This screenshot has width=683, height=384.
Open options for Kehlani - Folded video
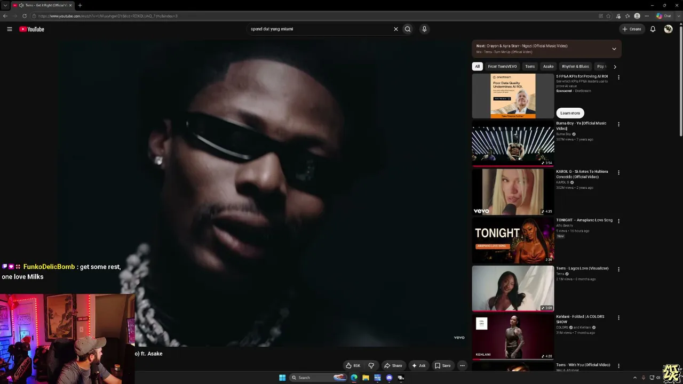click(x=618, y=317)
